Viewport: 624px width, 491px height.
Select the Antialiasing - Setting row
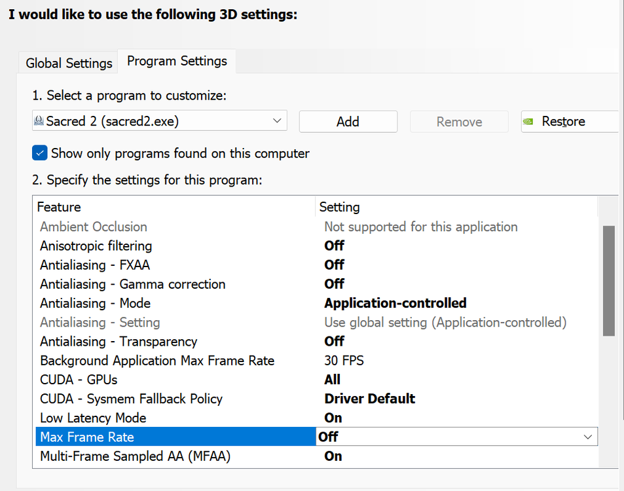coord(316,322)
